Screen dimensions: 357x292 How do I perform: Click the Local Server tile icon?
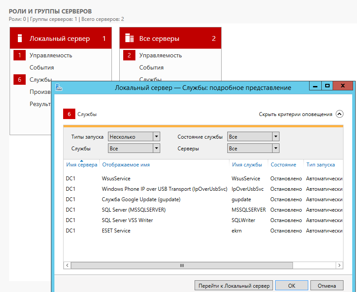coord(20,38)
